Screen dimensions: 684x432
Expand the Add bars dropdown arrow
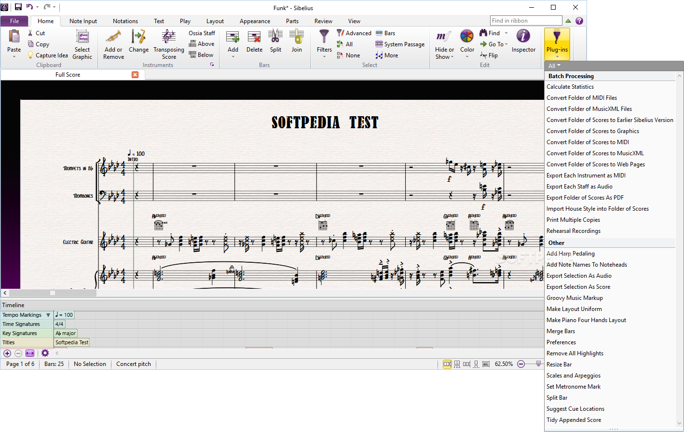233,57
